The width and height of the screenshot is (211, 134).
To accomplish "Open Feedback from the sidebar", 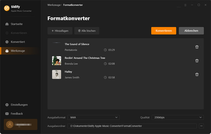I will pyautogui.click(x=17, y=114).
